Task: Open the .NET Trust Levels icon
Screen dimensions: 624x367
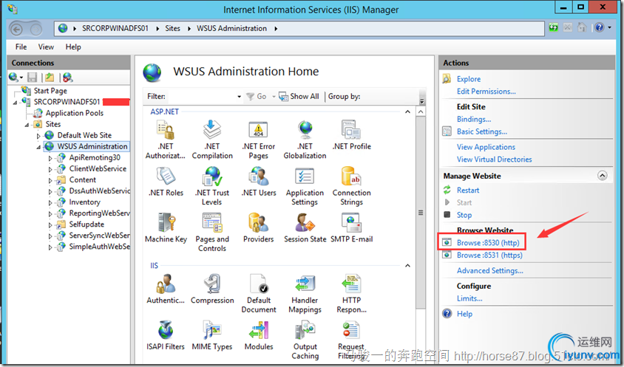Action: 212,177
